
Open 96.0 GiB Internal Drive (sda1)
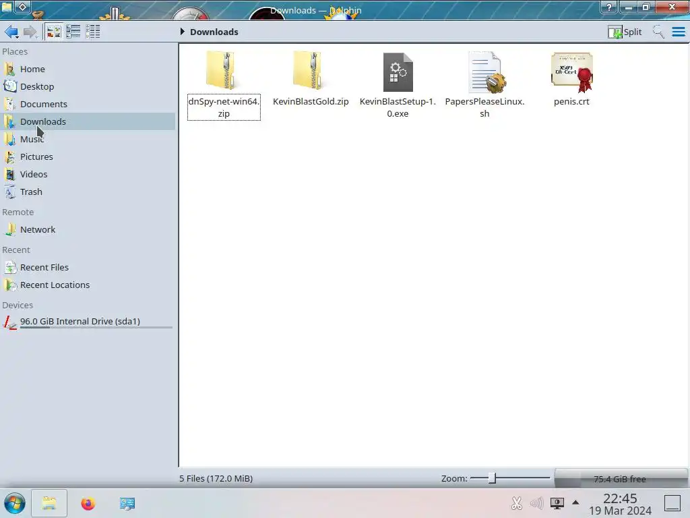[x=88, y=322]
